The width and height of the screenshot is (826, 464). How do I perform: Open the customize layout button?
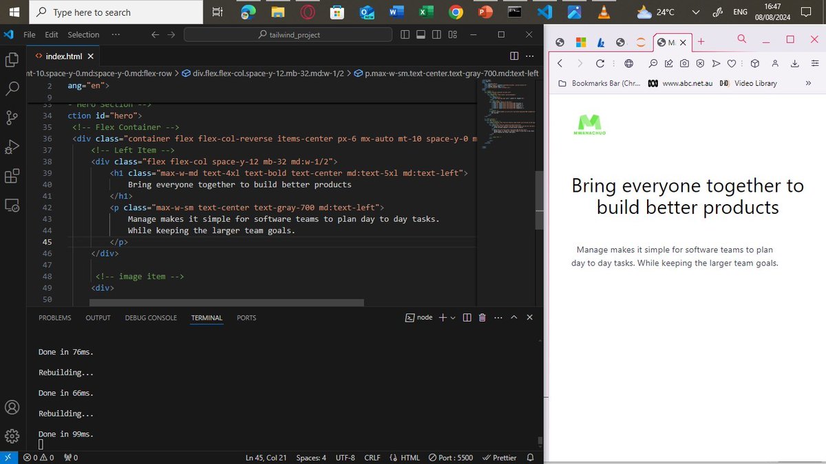pyautogui.click(x=452, y=34)
